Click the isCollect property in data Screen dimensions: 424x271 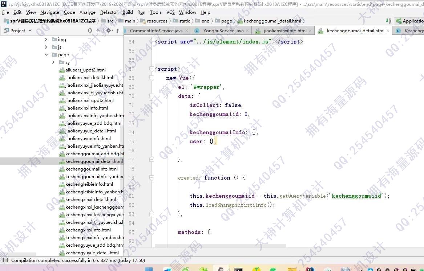pyautogui.click(x=204, y=105)
